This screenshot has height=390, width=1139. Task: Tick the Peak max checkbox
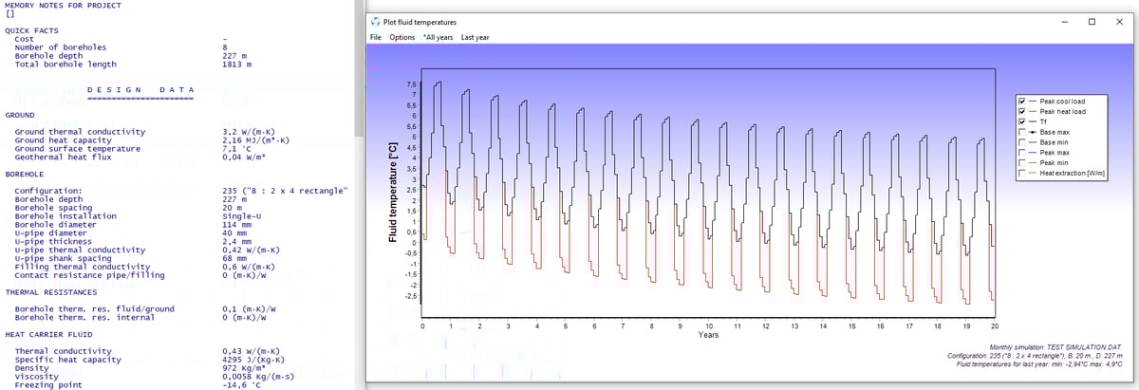[1020, 153]
